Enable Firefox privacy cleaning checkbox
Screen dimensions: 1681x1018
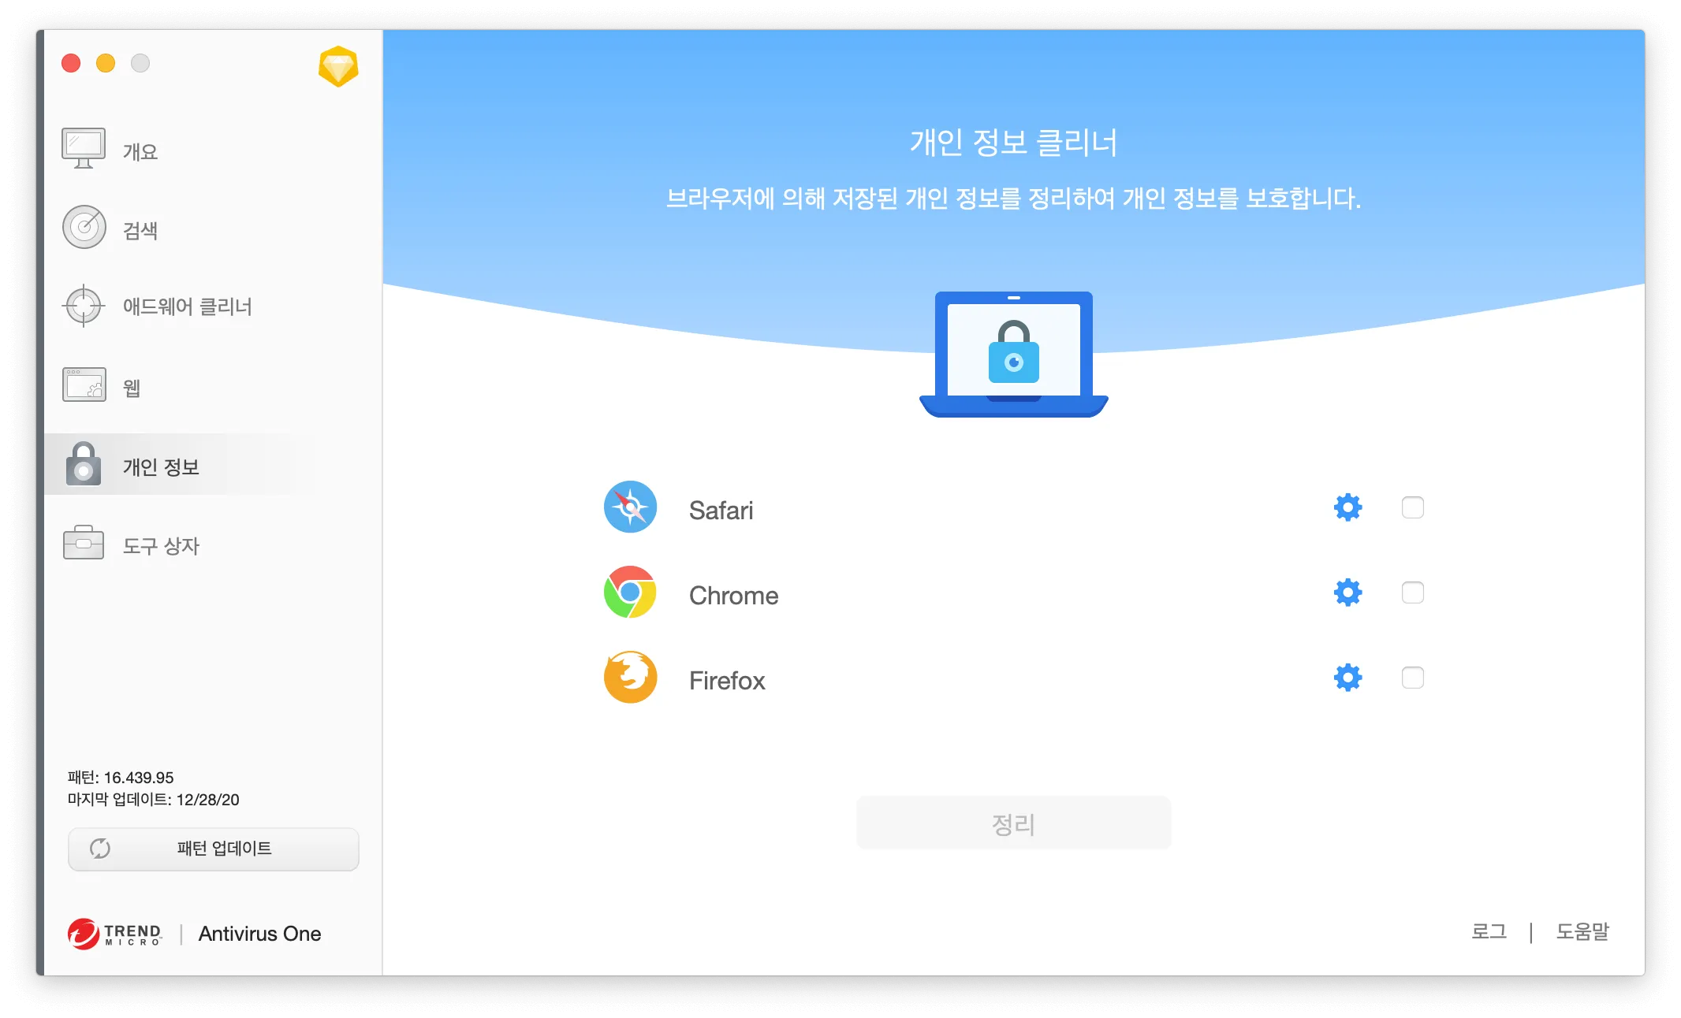click(x=1413, y=677)
